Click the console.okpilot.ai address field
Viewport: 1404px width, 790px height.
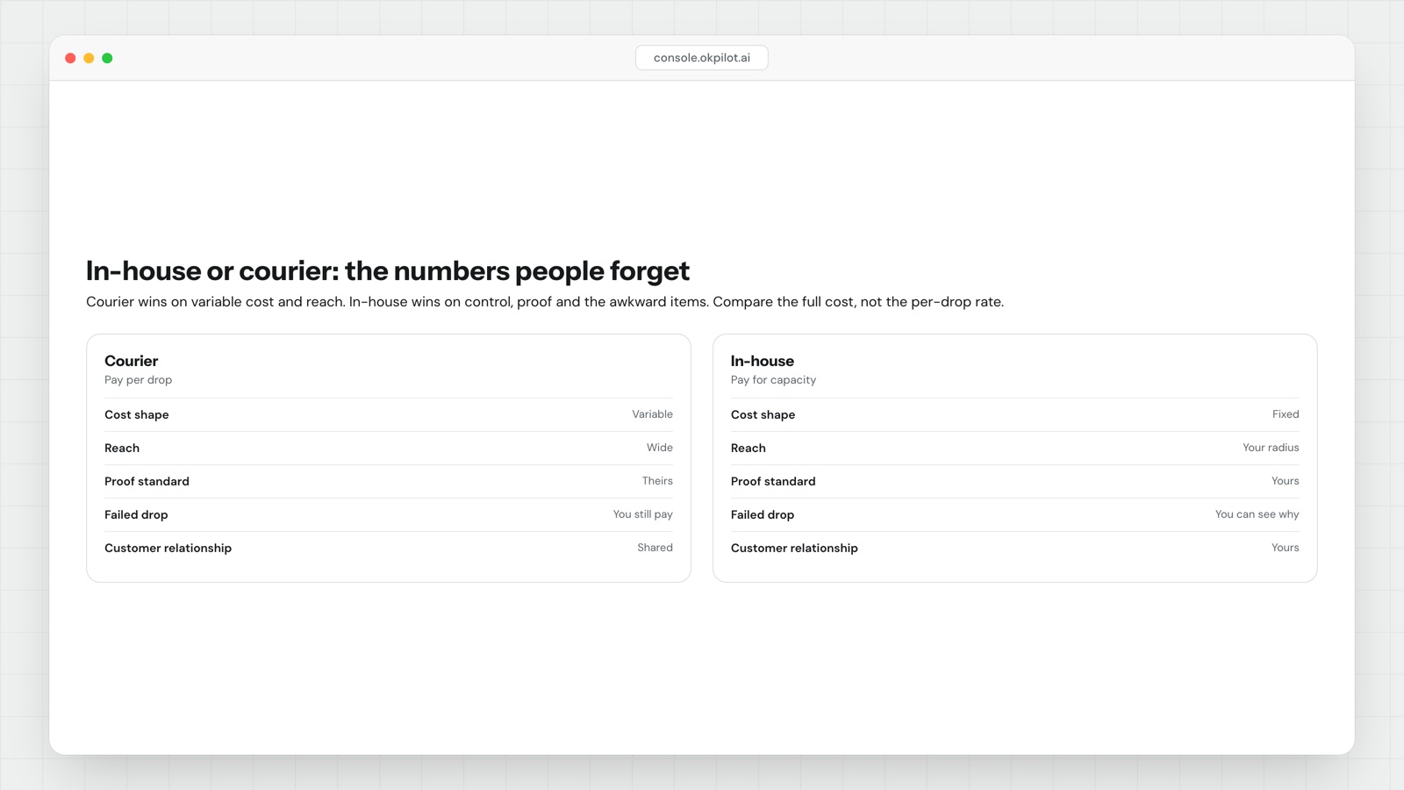pos(701,58)
